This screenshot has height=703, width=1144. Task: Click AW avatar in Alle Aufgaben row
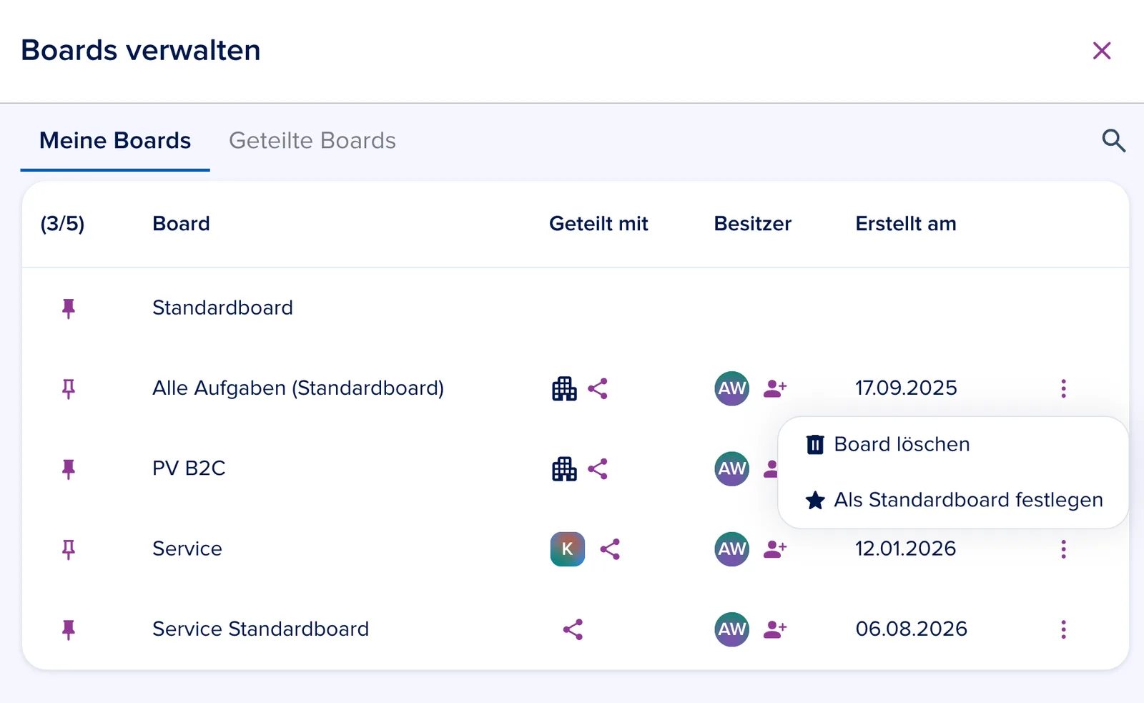tap(732, 388)
